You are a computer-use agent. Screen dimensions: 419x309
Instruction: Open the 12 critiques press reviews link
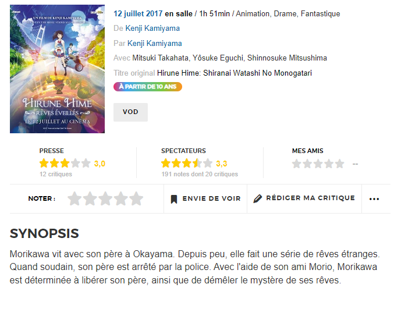56,174
